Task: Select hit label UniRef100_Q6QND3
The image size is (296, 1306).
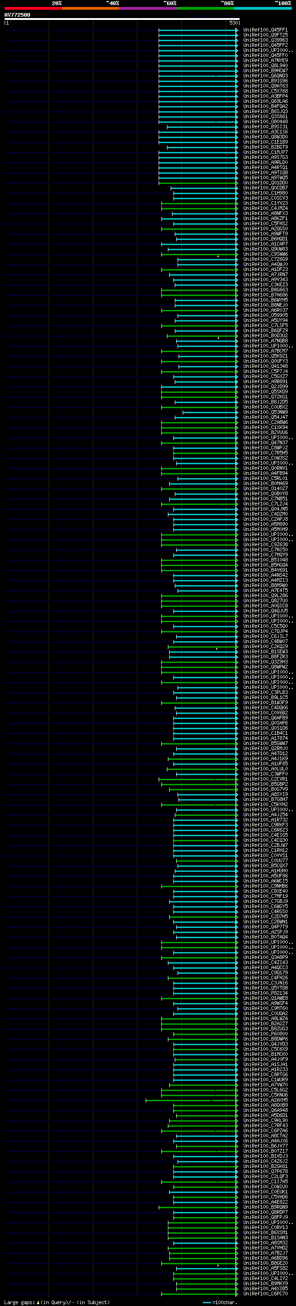Action: 265,76
